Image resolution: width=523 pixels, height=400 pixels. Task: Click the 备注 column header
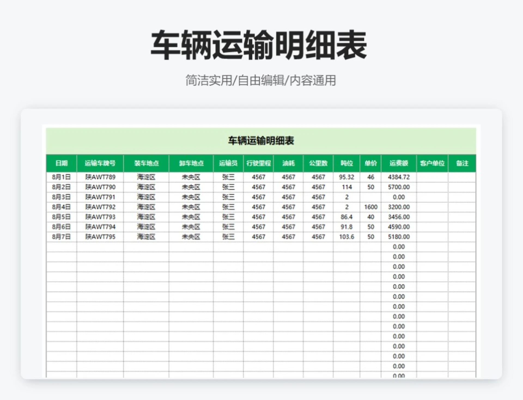(x=463, y=163)
